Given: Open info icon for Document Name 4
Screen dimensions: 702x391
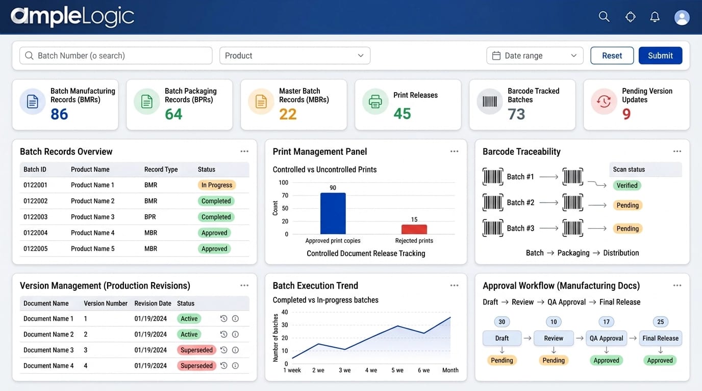Looking at the screenshot, I should pos(235,366).
